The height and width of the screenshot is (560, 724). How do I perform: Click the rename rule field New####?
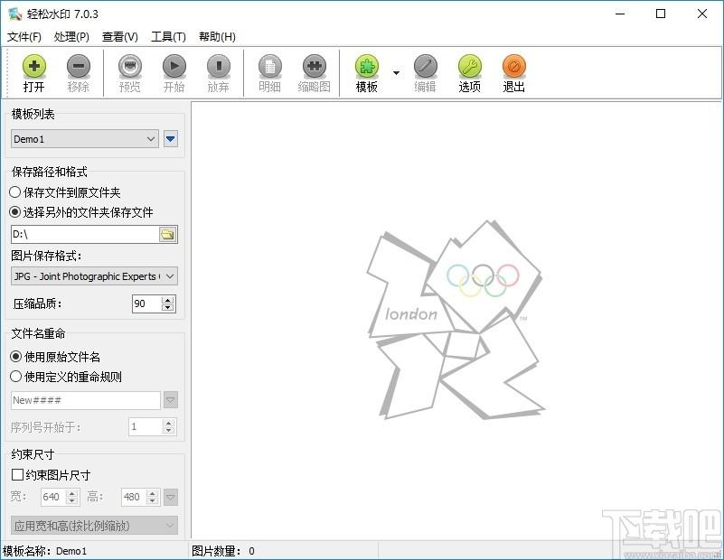86,400
